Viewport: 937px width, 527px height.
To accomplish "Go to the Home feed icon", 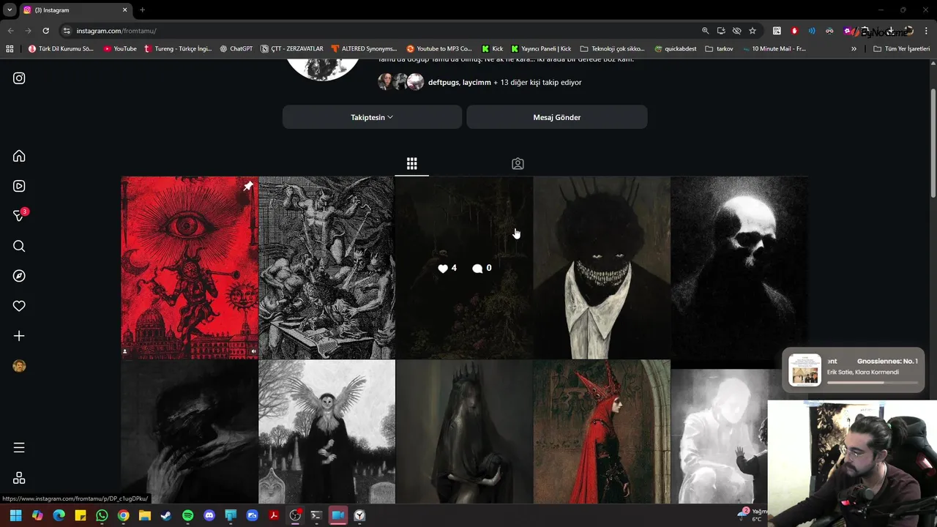I will [19, 156].
